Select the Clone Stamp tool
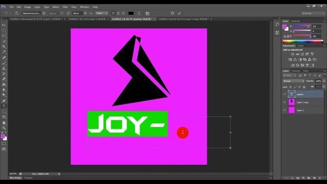The image size is (327, 184). (4, 68)
